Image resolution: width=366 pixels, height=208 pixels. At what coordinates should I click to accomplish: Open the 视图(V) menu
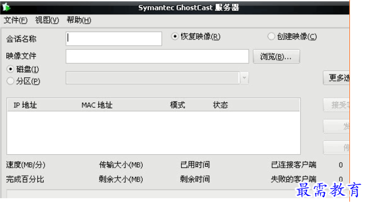pos(47,20)
